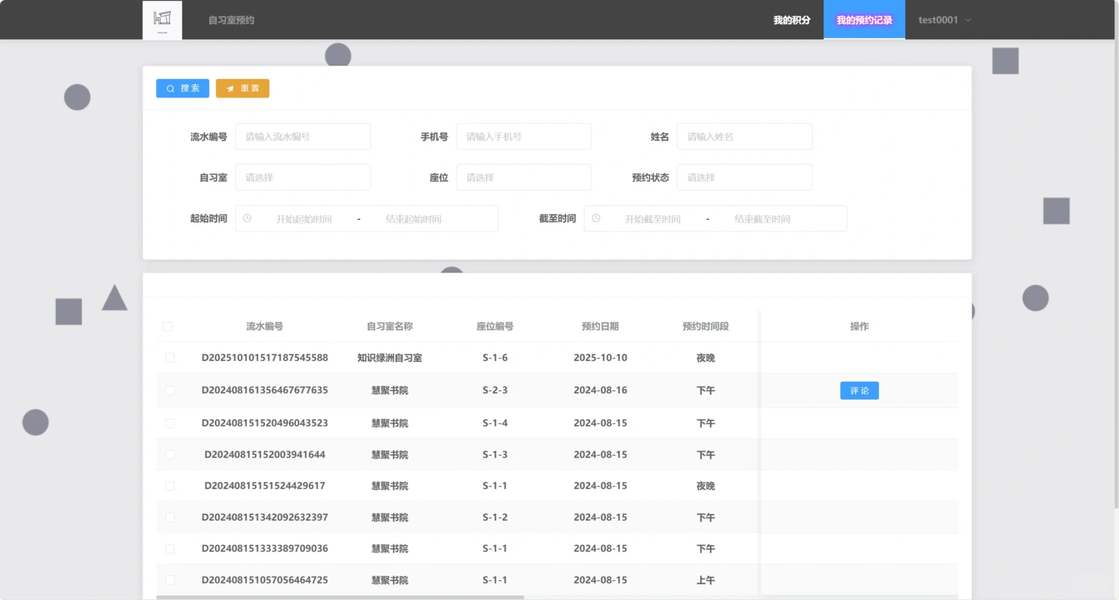
Task: Open 我的积分 page
Action: click(x=792, y=19)
